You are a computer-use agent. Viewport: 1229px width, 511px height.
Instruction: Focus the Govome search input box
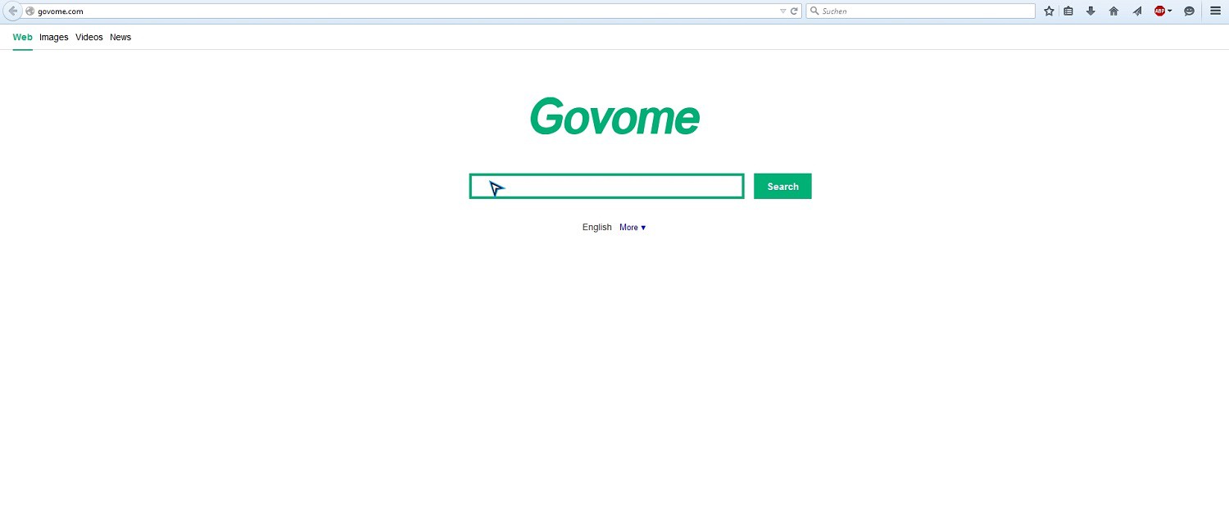coord(606,187)
